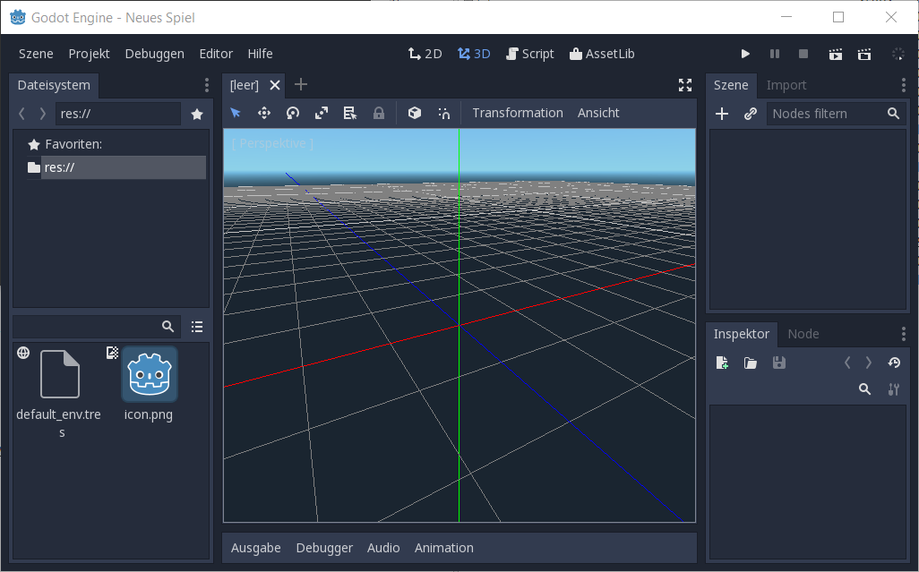Open Szene panel options menu
919x572 pixels.
(x=903, y=85)
